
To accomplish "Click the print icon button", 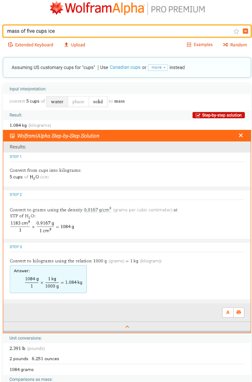I will [x=239, y=312].
